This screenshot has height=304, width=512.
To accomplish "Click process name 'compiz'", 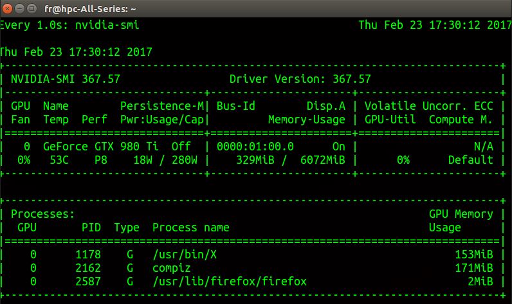I will pos(172,268).
